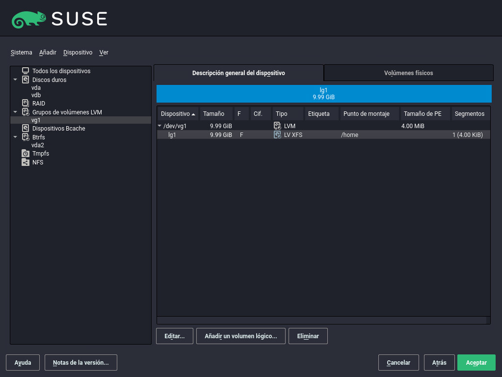Click the NFS share icon
This screenshot has width=502, height=377.
[26, 162]
